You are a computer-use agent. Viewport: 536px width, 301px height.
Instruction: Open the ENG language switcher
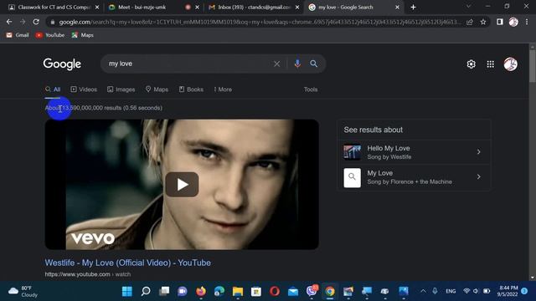451,291
